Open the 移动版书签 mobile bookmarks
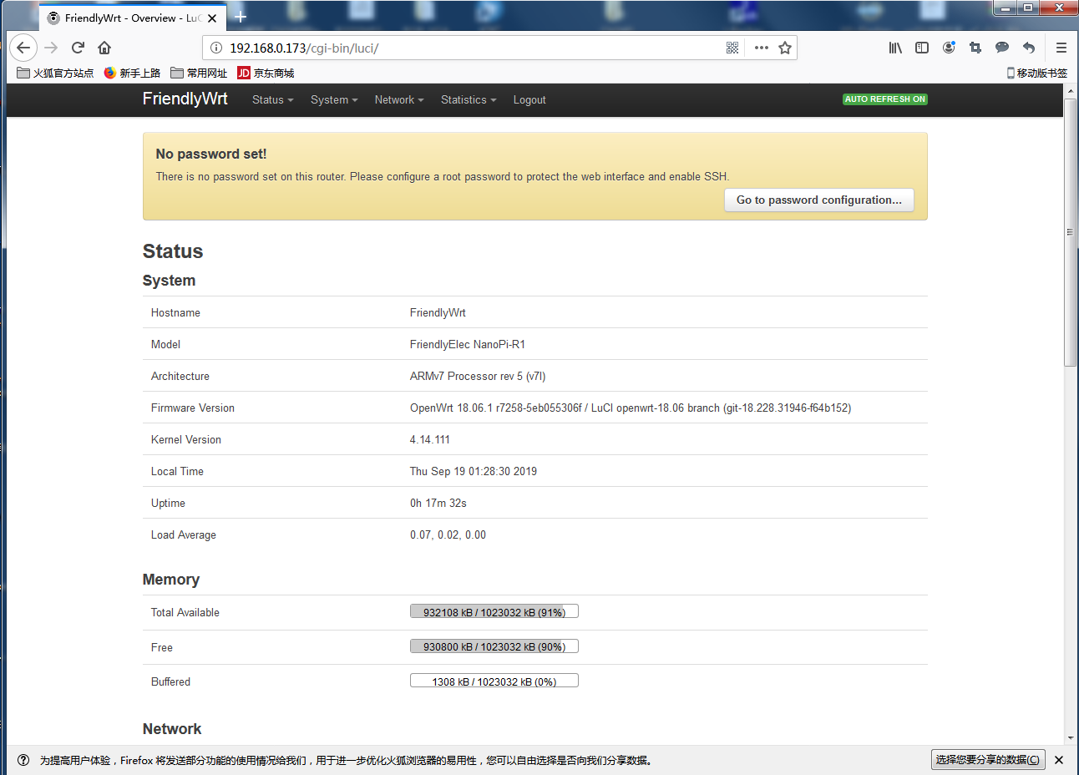 pos(1036,73)
